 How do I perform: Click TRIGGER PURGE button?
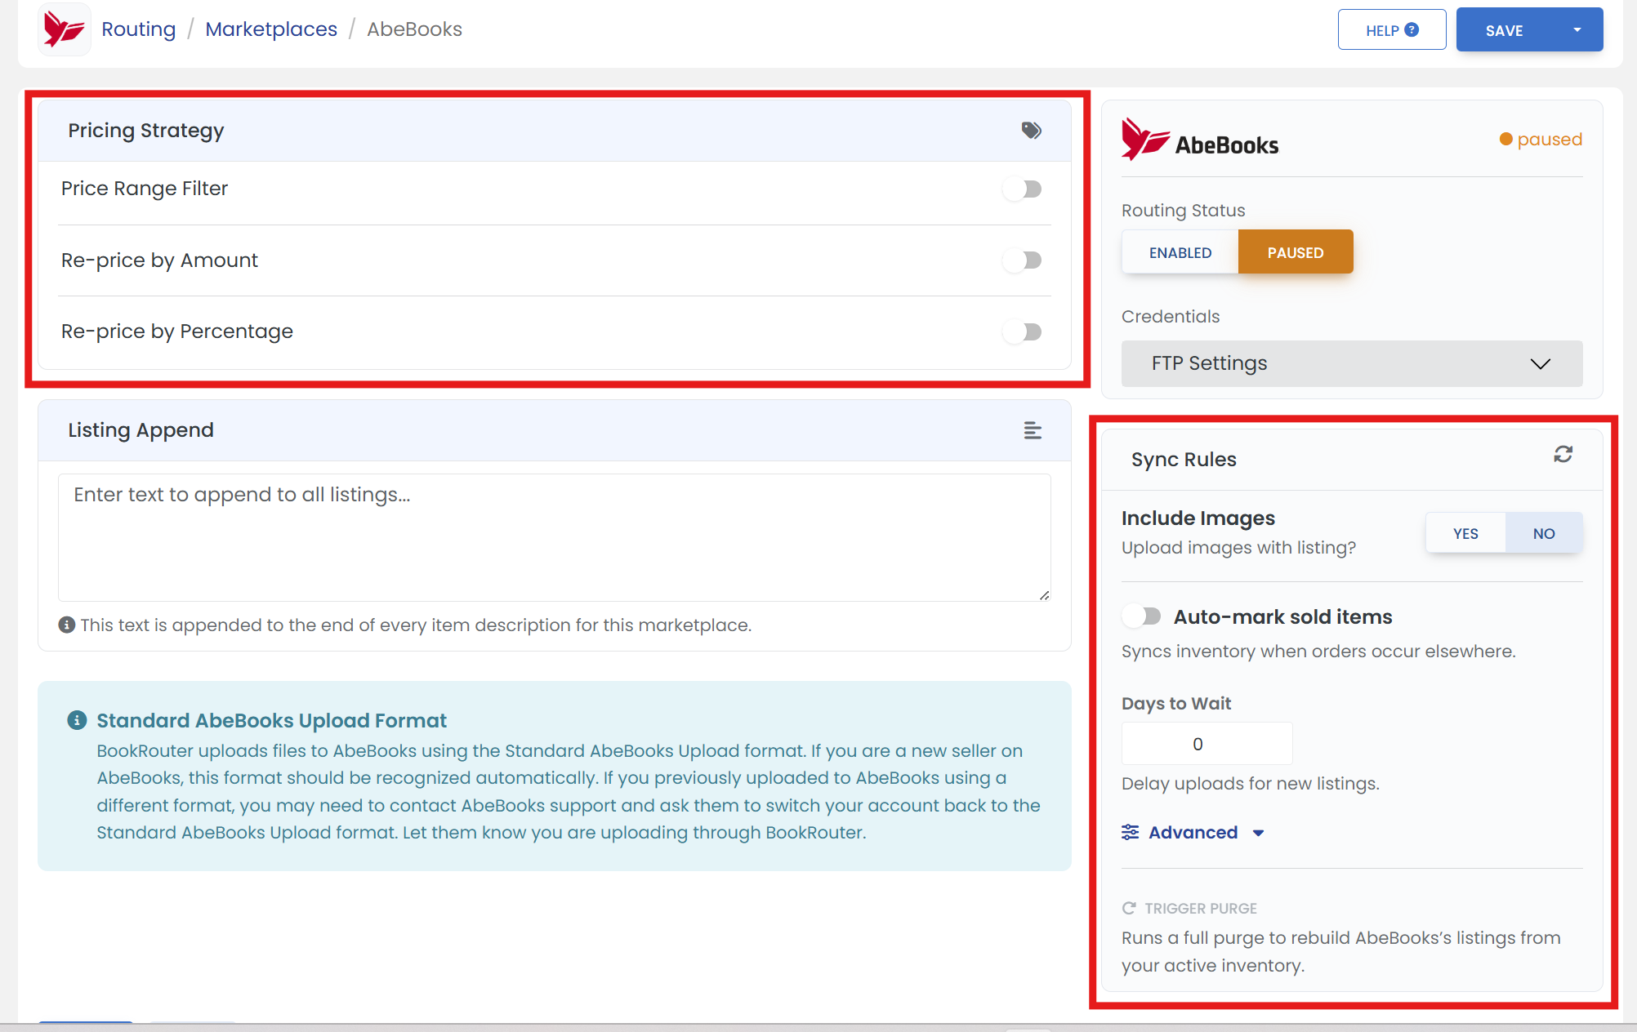tap(1189, 908)
